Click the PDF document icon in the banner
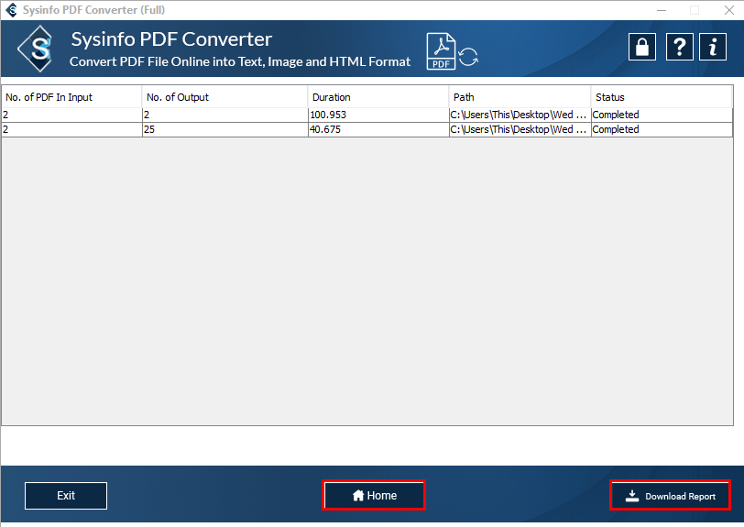 tap(442, 51)
